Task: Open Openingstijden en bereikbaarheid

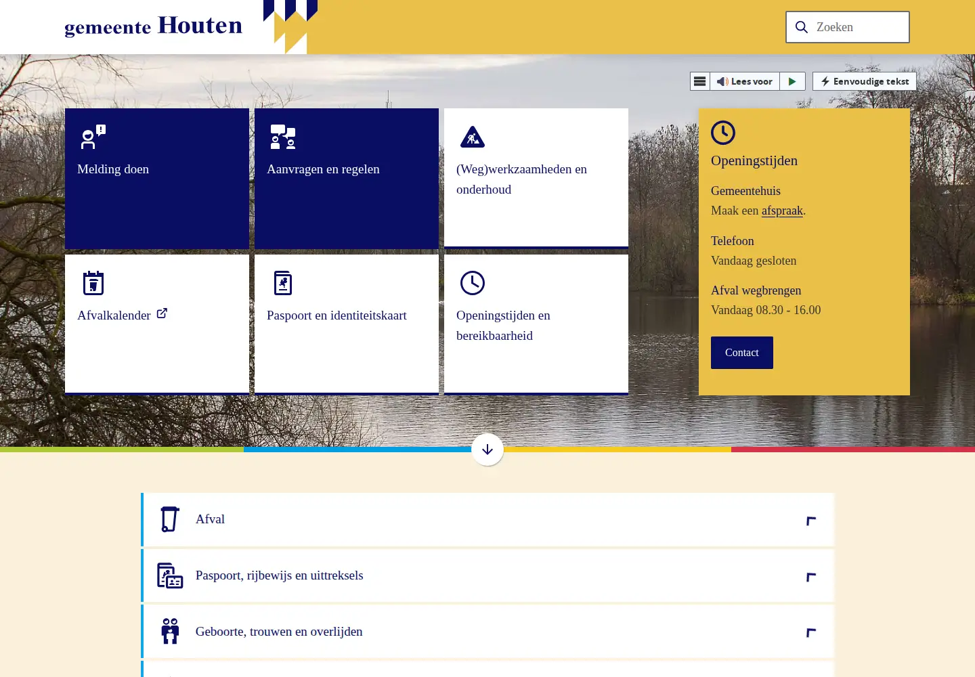Action: [536, 325]
